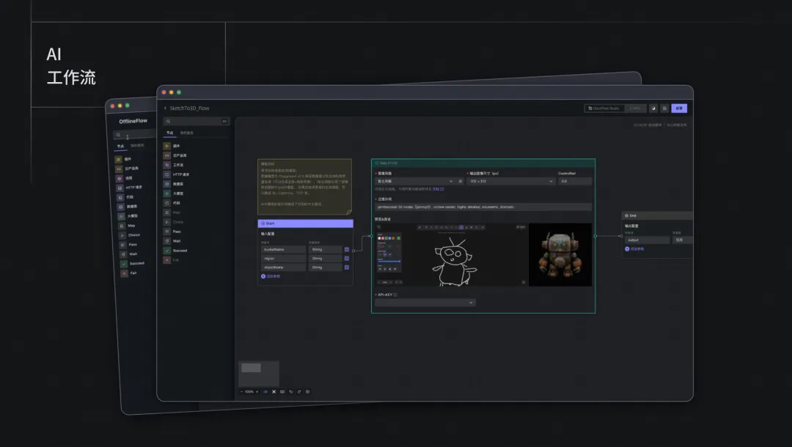Click the back arrow beside SketchTo3D_Flow

pyautogui.click(x=166, y=108)
